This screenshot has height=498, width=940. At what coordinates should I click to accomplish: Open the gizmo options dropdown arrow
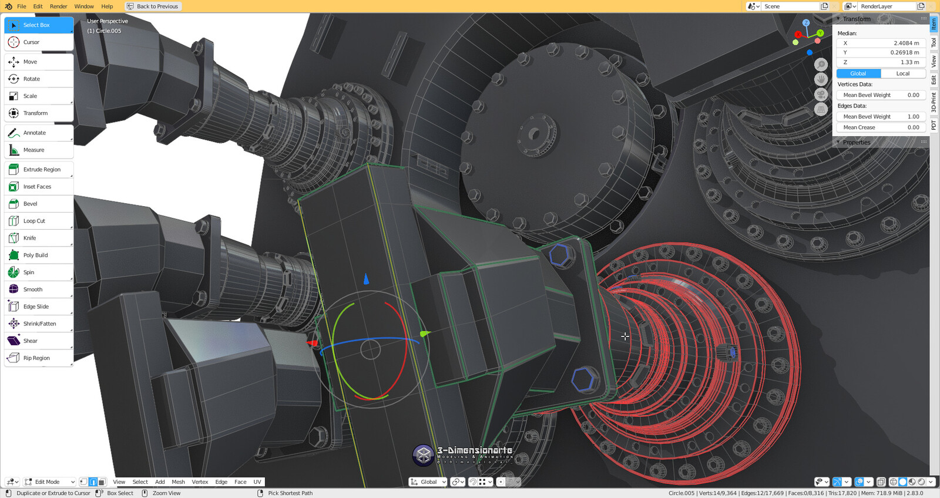coord(847,482)
